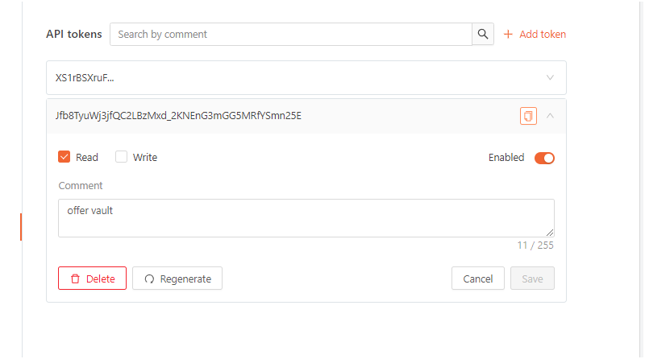Grab the comment textarea resize handle
Image resolution: width=645 pixels, height=359 pixels.
550,233
